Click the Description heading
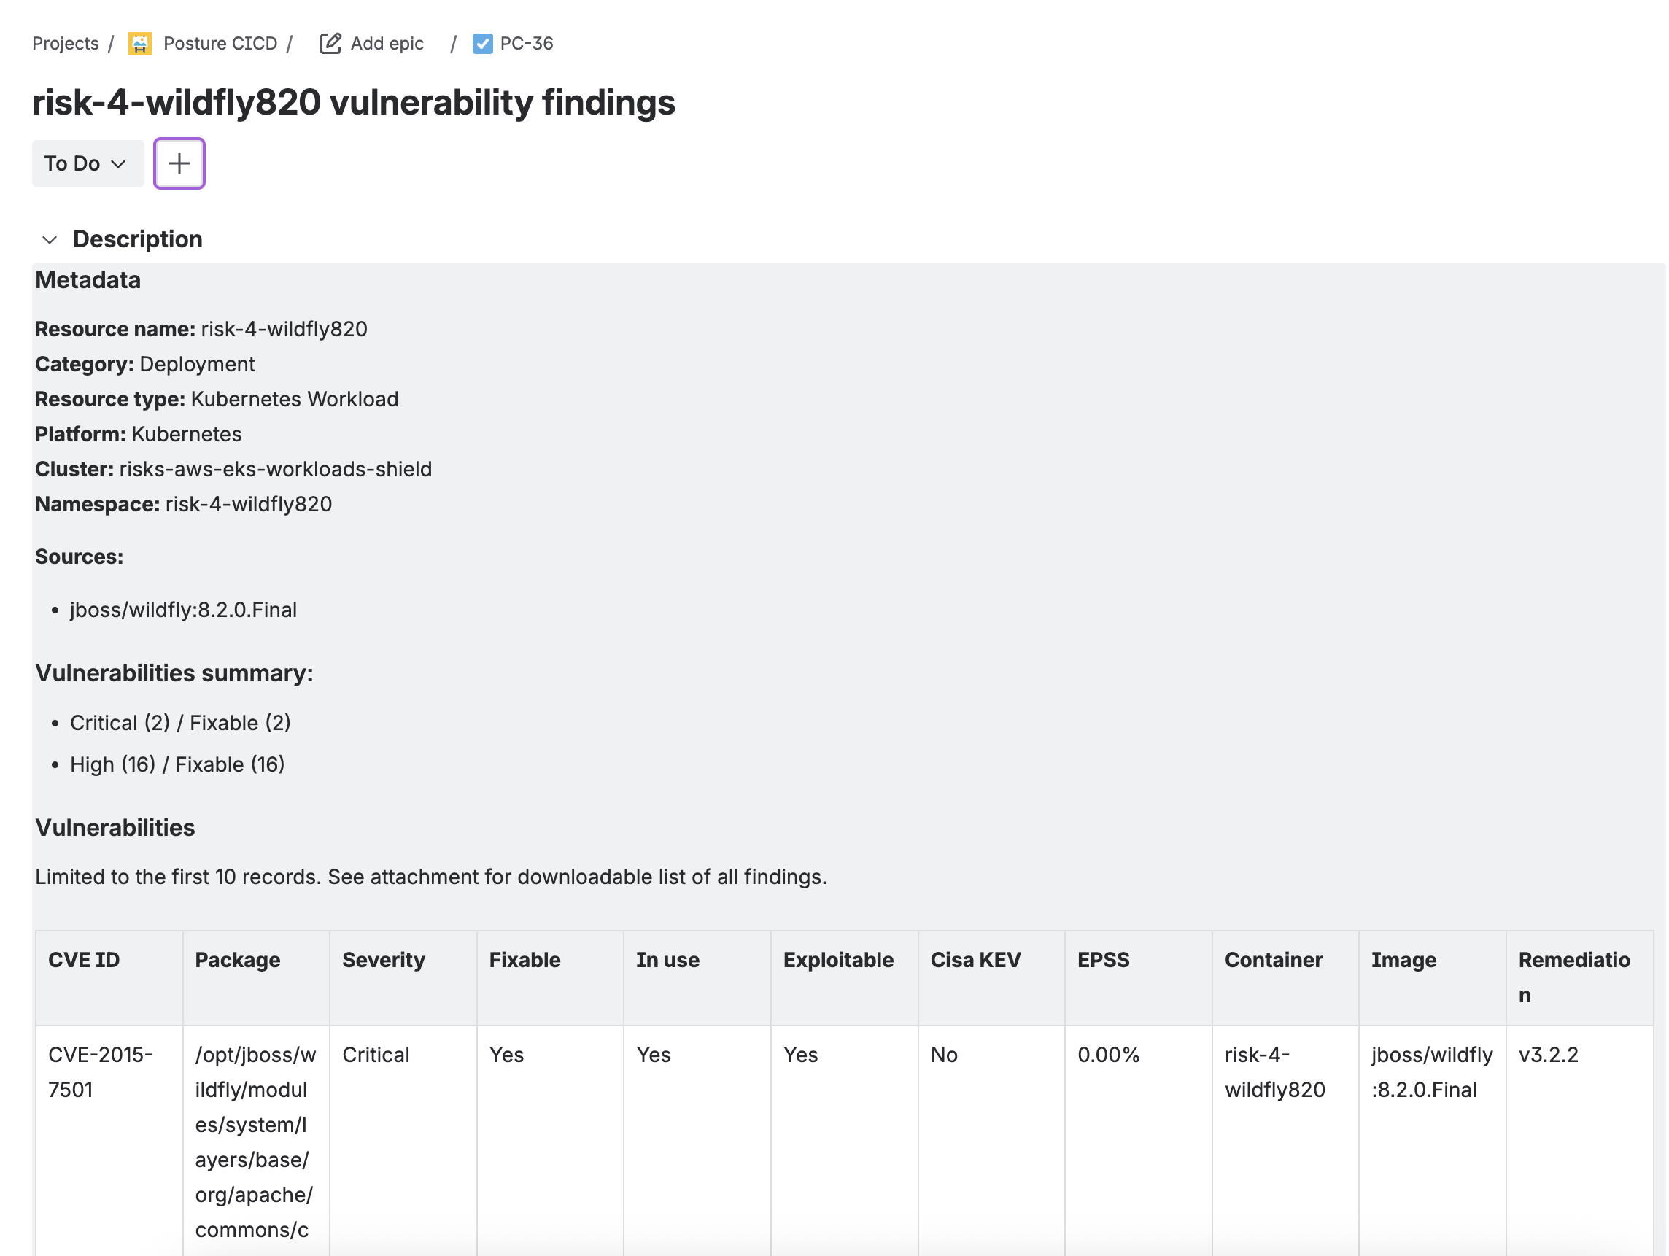The image size is (1669, 1256). (x=137, y=239)
